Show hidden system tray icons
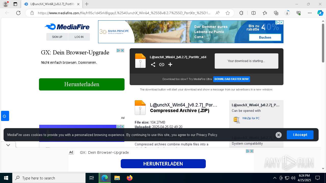The width and height of the screenshot is (326, 183). pyautogui.click(x=275, y=178)
